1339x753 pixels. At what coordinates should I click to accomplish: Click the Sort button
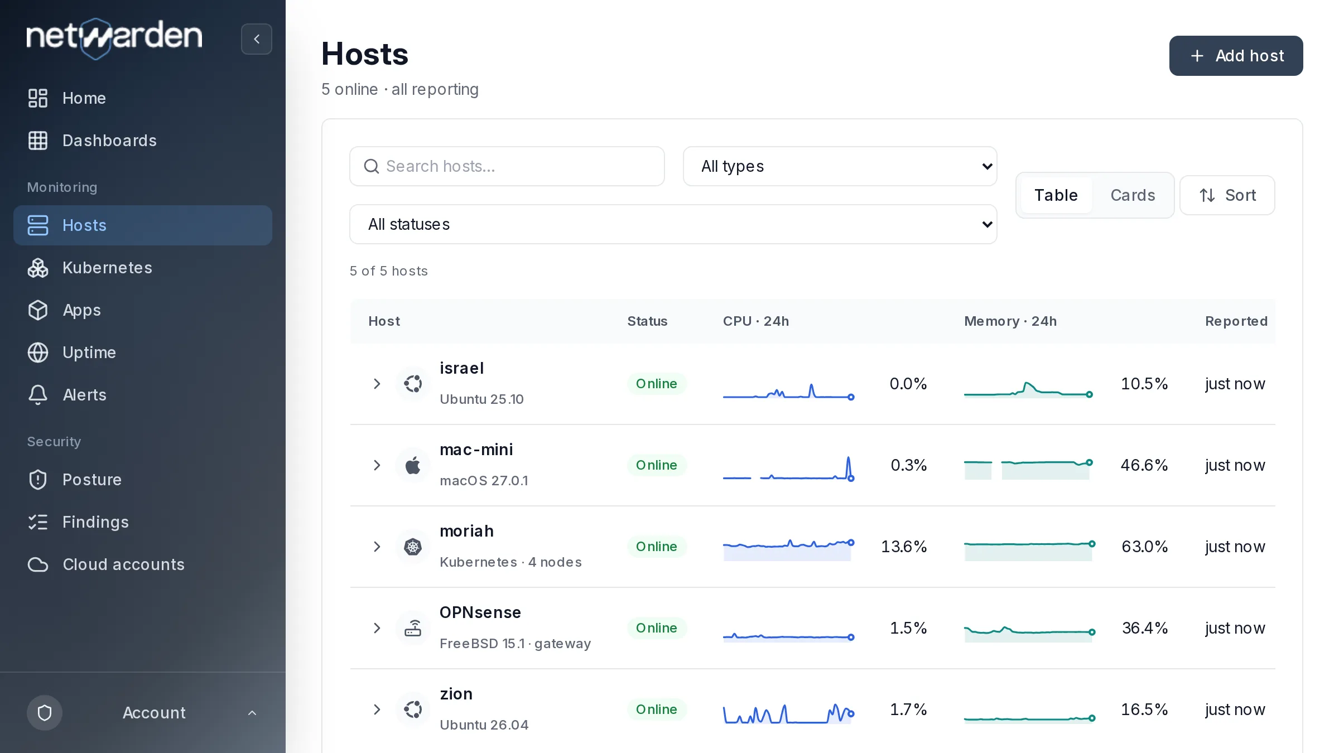(x=1227, y=195)
